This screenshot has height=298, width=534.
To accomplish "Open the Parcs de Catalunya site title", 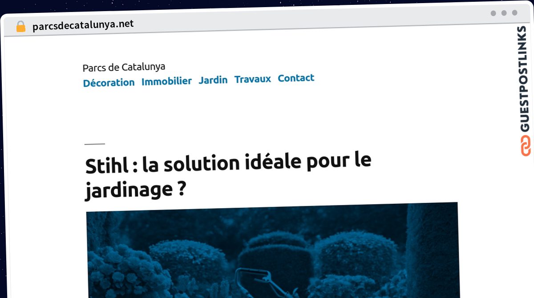I will [124, 67].
